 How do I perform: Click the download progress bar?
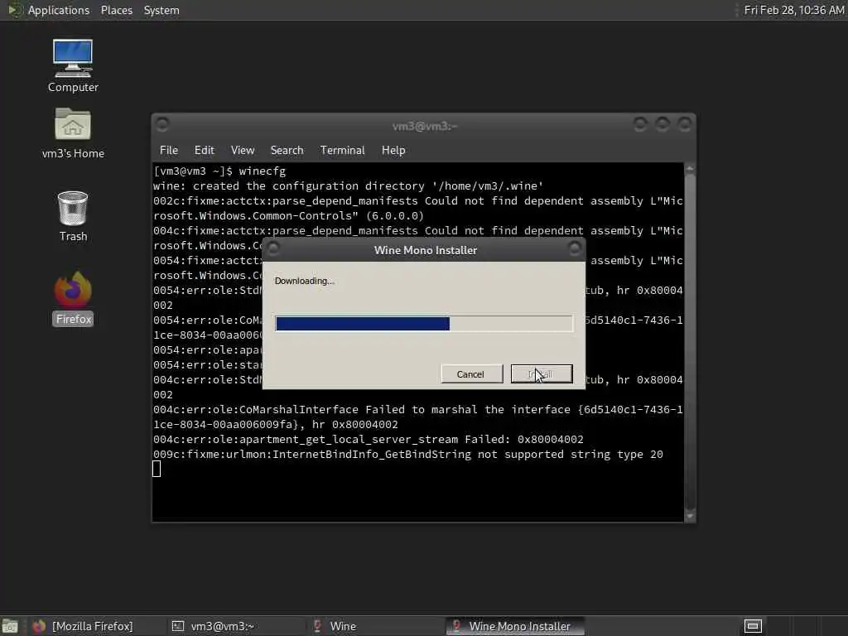423,324
